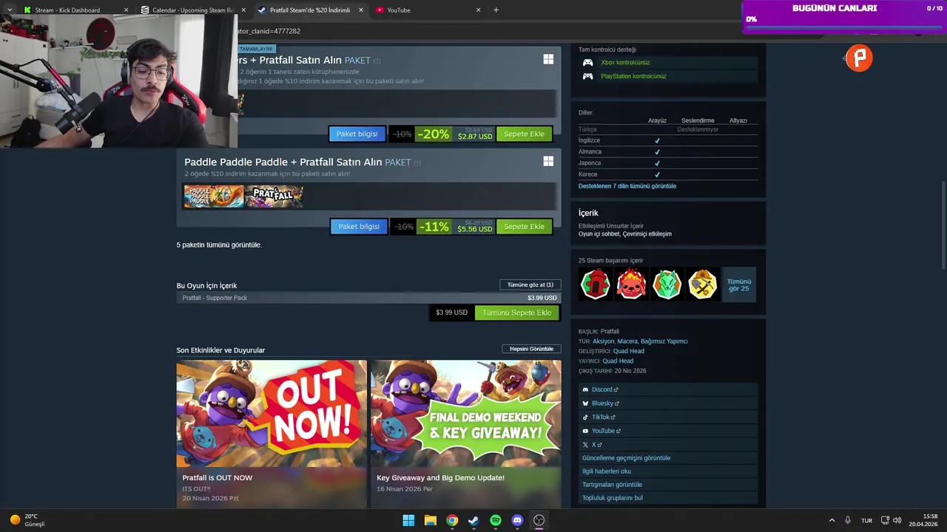Show hidden system tray icons

click(832, 520)
